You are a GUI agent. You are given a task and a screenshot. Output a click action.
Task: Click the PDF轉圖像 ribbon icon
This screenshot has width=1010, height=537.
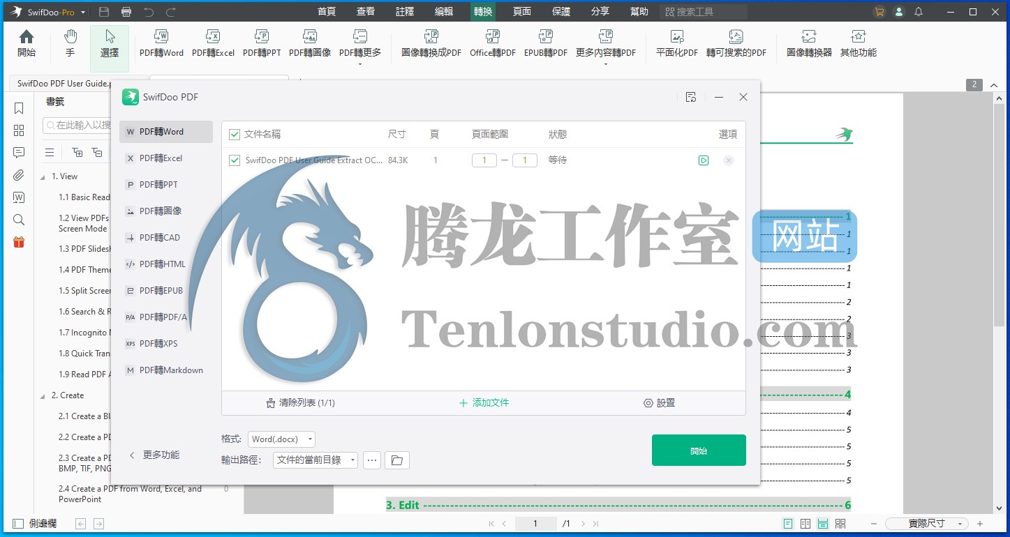pyautogui.click(x=310, y=43)
